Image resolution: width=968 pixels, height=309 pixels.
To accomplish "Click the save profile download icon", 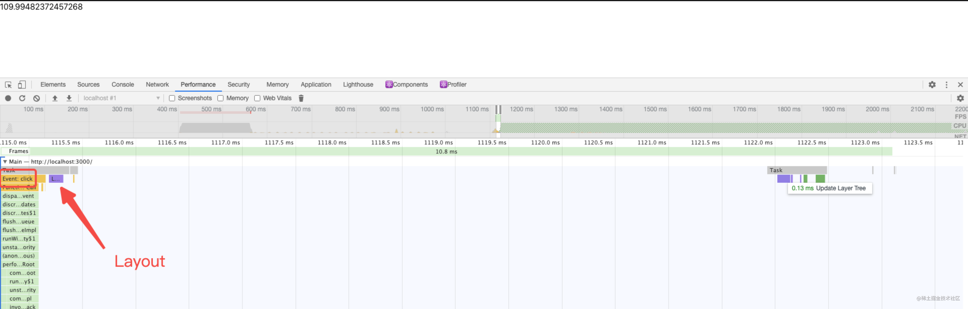I will [x=69, y=98].
